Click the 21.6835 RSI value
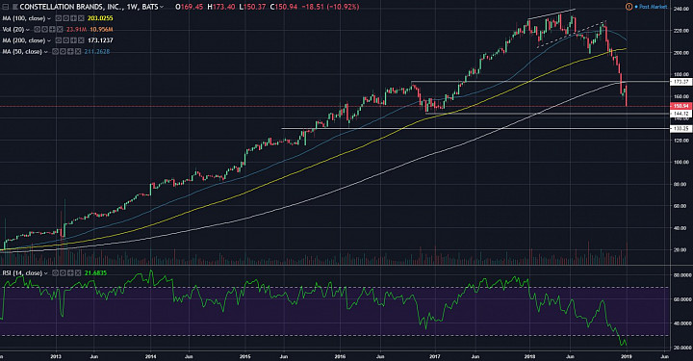 (x=95, y=273)
